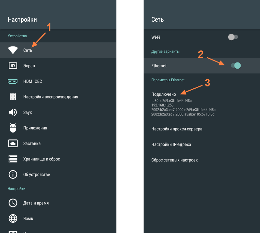Viewport: 260px width, 233px height.
Task: Open the globe icon for Язык
Action: (x=13, y=218)
